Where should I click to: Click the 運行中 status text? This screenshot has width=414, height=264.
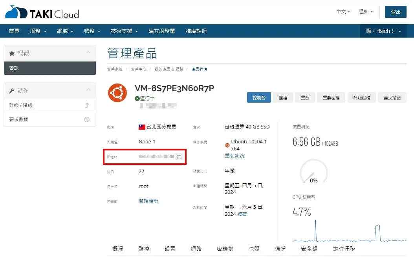point(147,98)
